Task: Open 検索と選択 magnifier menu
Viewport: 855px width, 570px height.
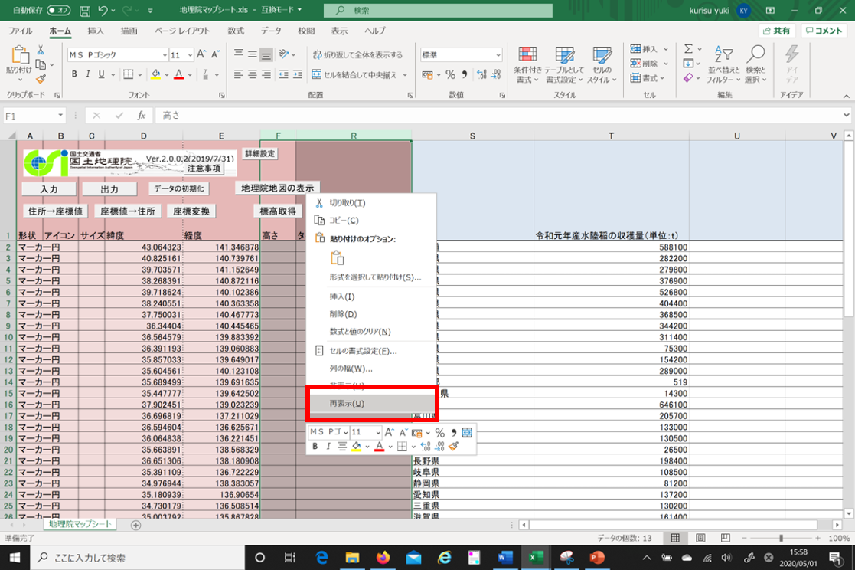Action: [755, 64]
